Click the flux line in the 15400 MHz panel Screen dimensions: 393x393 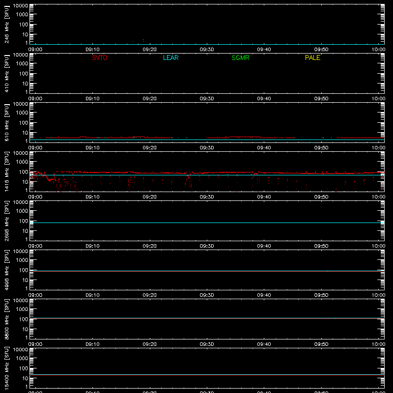(207, 375)
